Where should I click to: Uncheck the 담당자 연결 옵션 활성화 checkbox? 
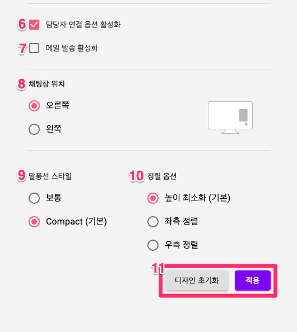click(34, 25)
